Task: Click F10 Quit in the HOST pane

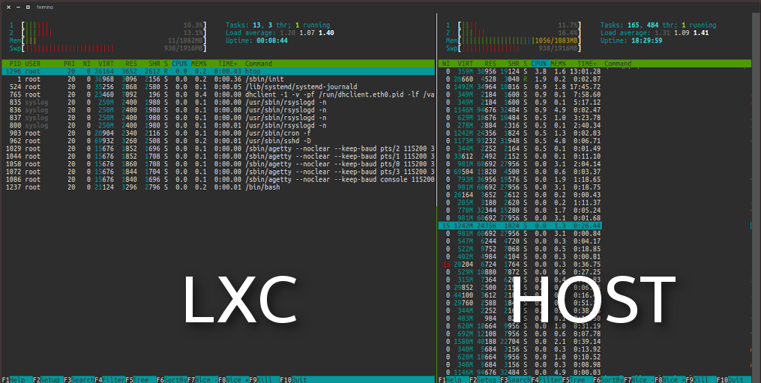Action: [730, 379]
